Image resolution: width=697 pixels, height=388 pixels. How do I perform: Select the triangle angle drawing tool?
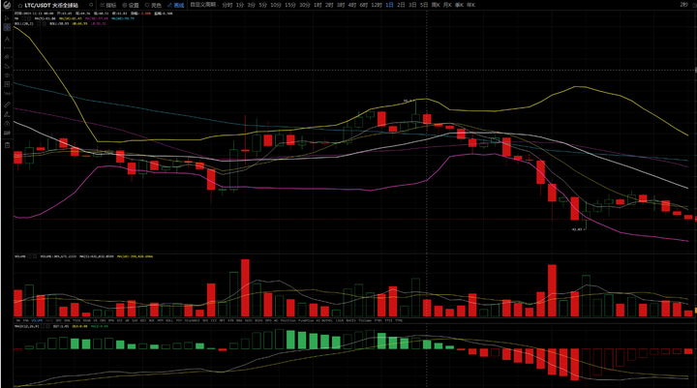7,66
